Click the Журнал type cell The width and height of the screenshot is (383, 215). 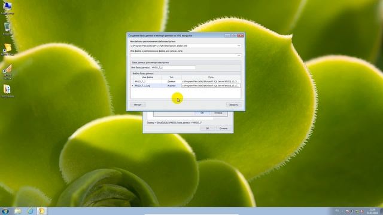[x=172, y=86]
